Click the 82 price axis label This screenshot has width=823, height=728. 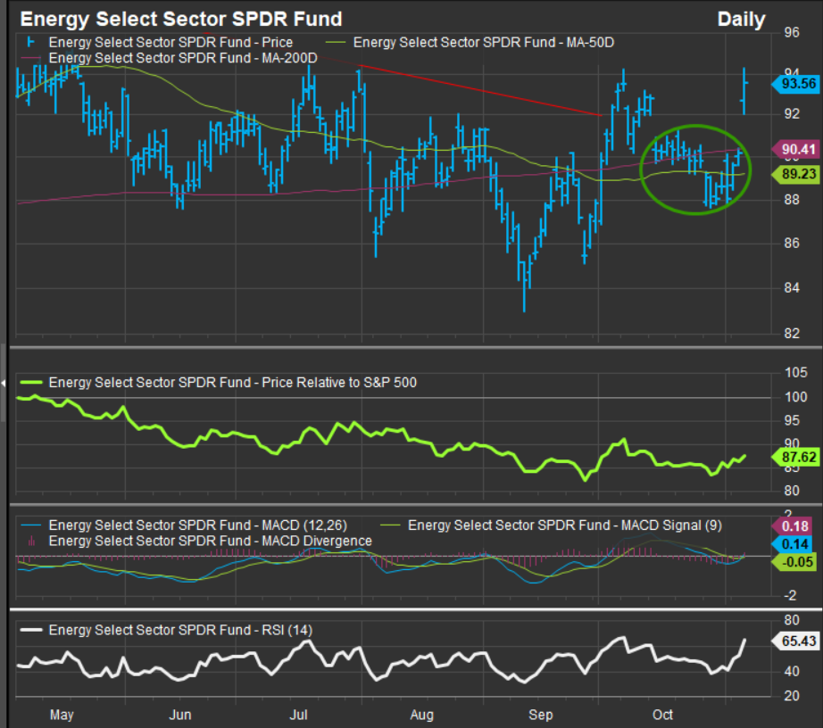[x=792, y=333]
